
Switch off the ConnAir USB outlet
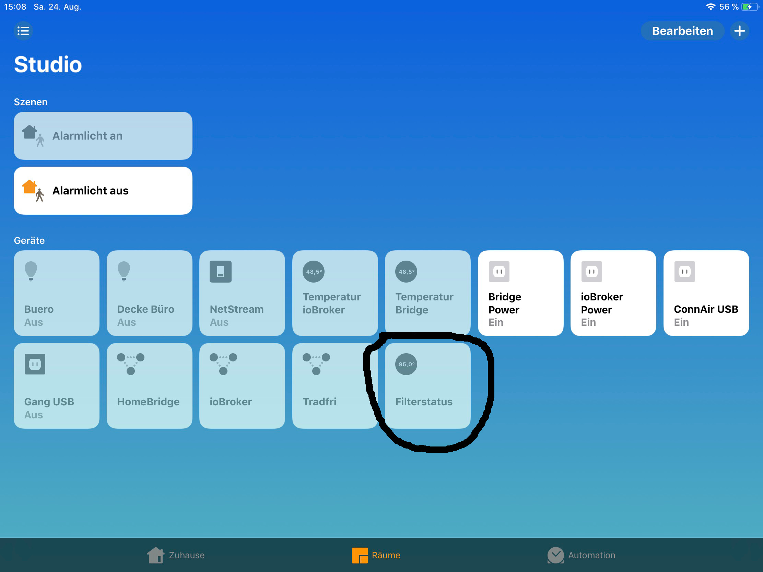coord(706,293)
